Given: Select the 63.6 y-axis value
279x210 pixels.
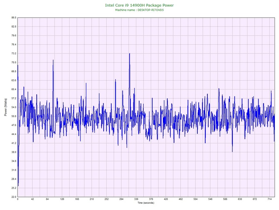Looking at the screenshot, I should [14, 81].
